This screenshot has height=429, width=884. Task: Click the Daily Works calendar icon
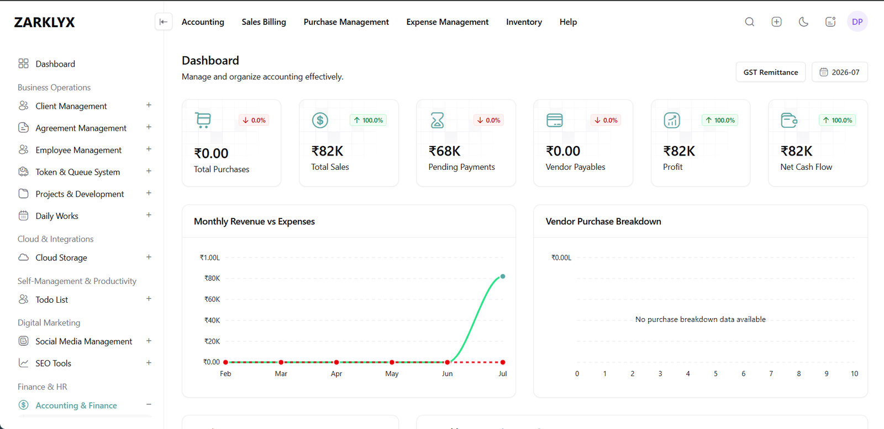(23, 216)
